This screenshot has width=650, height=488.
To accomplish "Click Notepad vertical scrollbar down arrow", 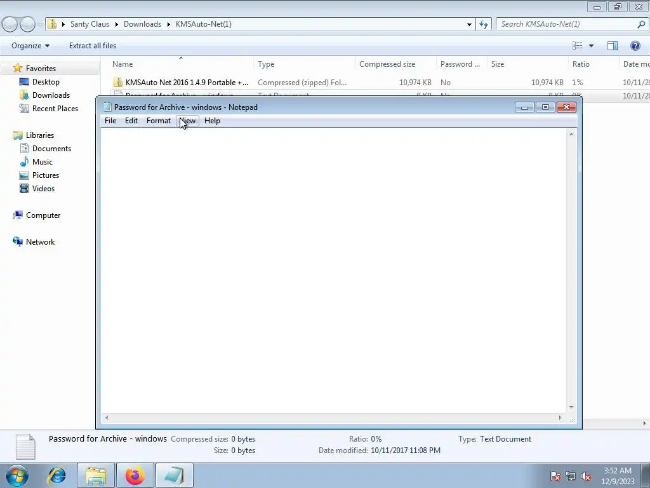I will coord(571,407).
